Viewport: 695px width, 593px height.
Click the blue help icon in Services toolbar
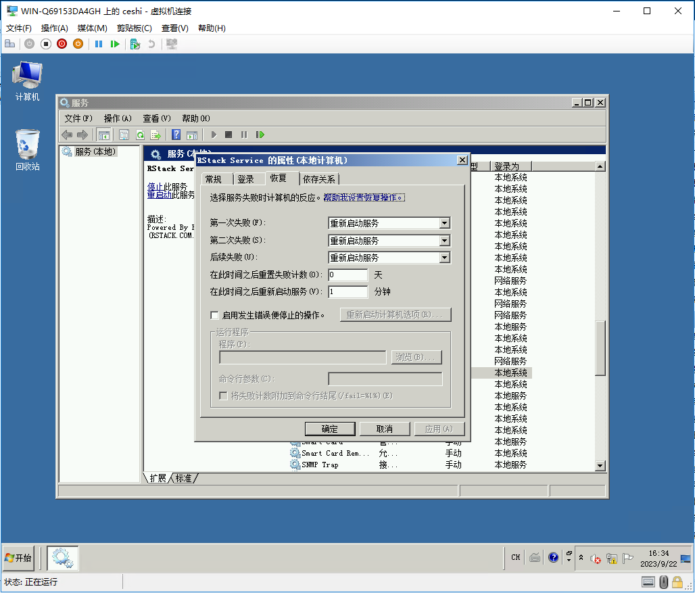(x=176, y=135)
